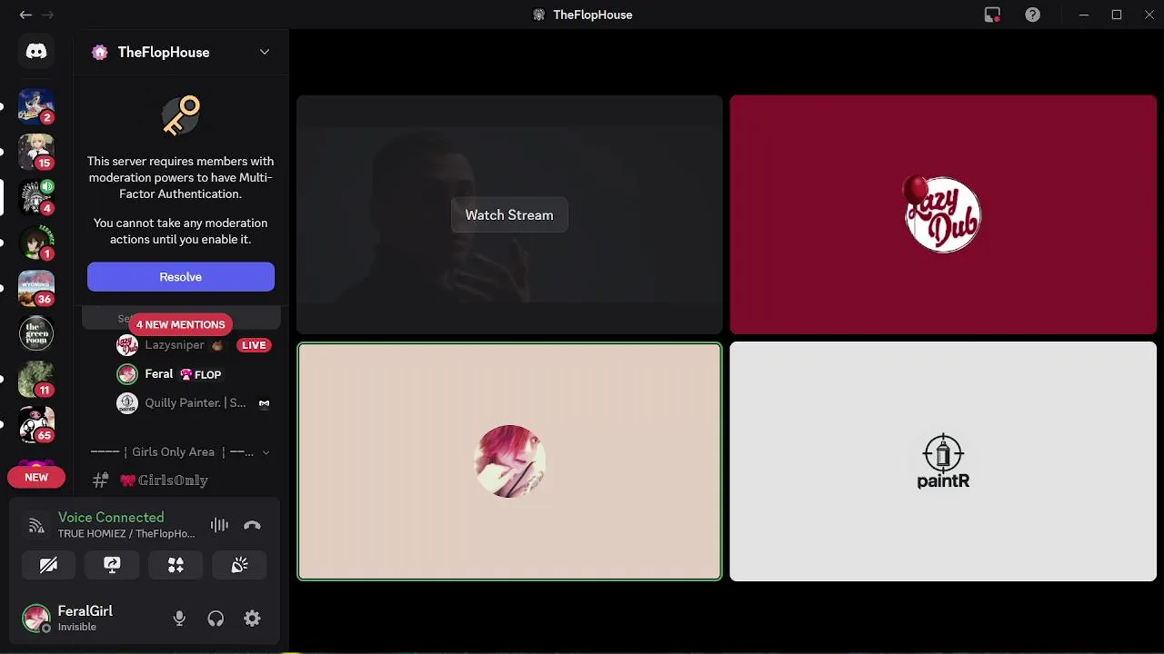Mute microphone in user panel
This screenshot has height=654, width=1164.
[x=179, y=619]
